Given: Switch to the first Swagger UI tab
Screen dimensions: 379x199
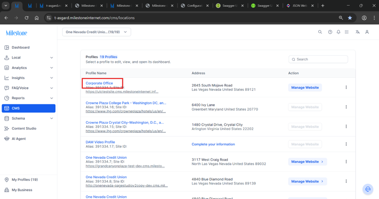Looking at the screenshot, I should (230, 6).
